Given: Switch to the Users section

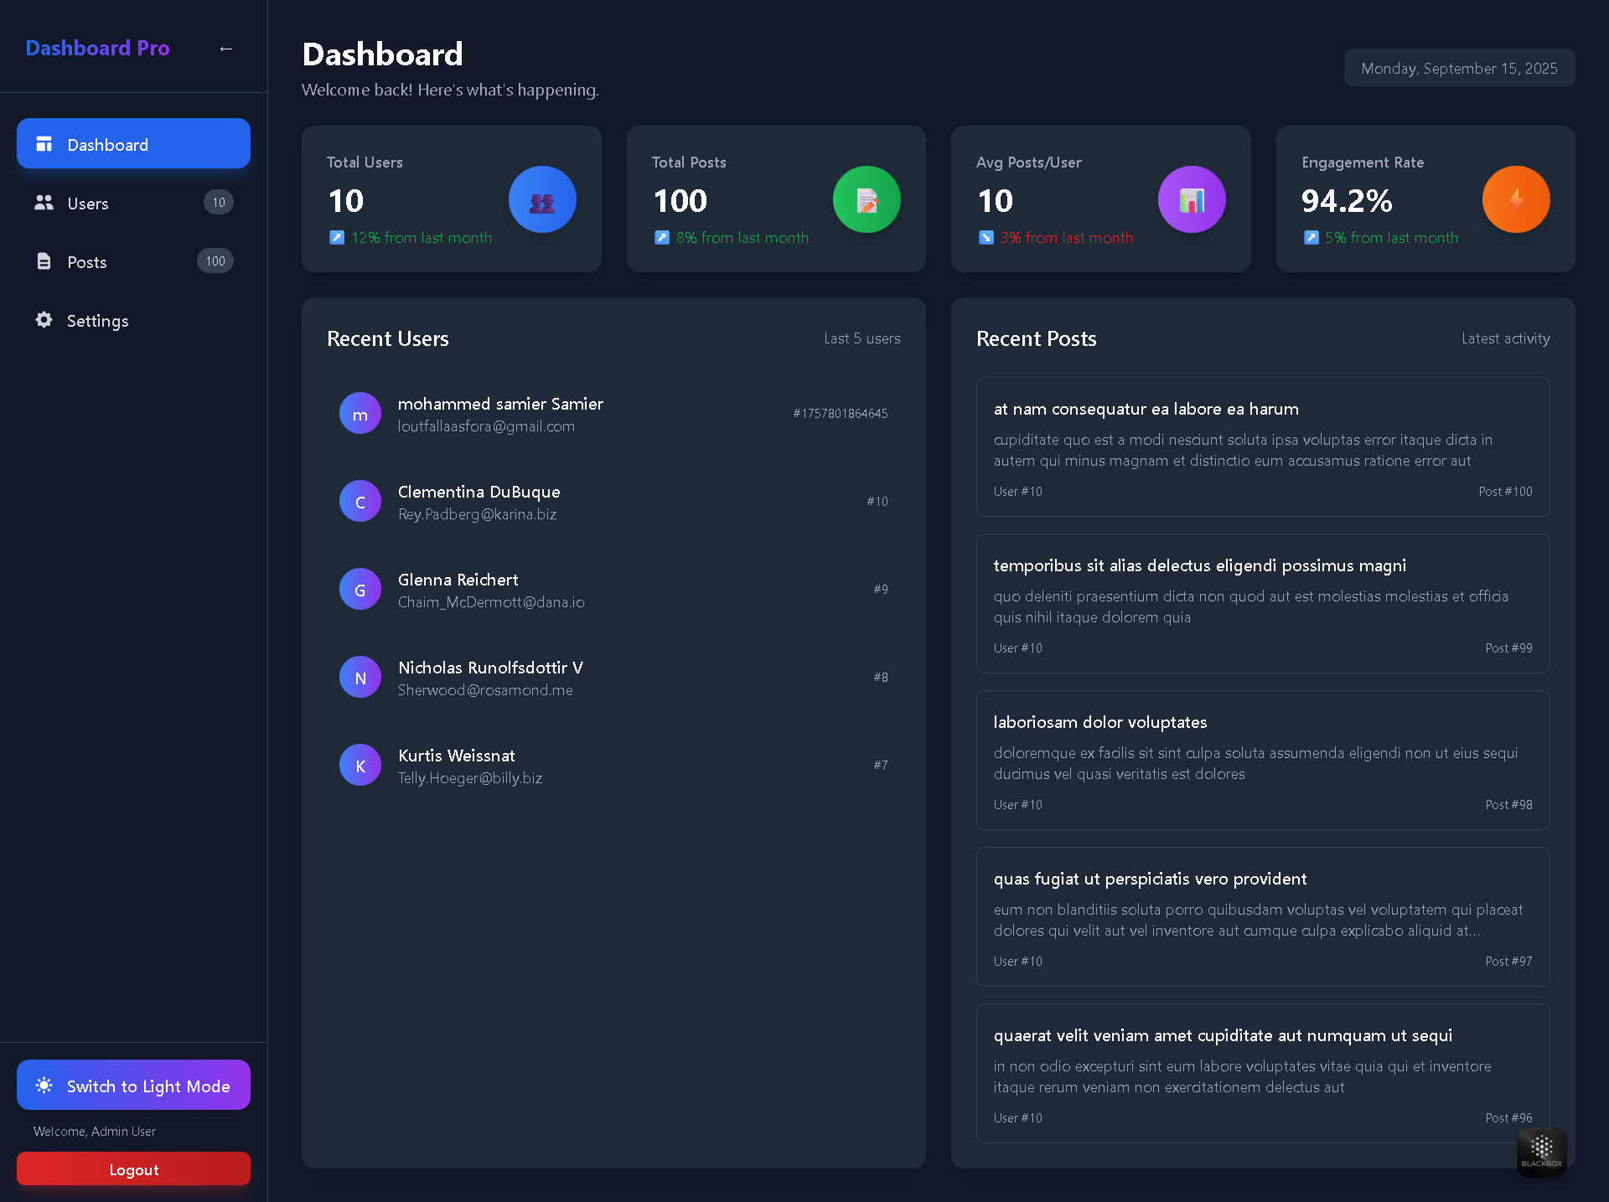Looking at the screenshot, I should pos(88,203).
